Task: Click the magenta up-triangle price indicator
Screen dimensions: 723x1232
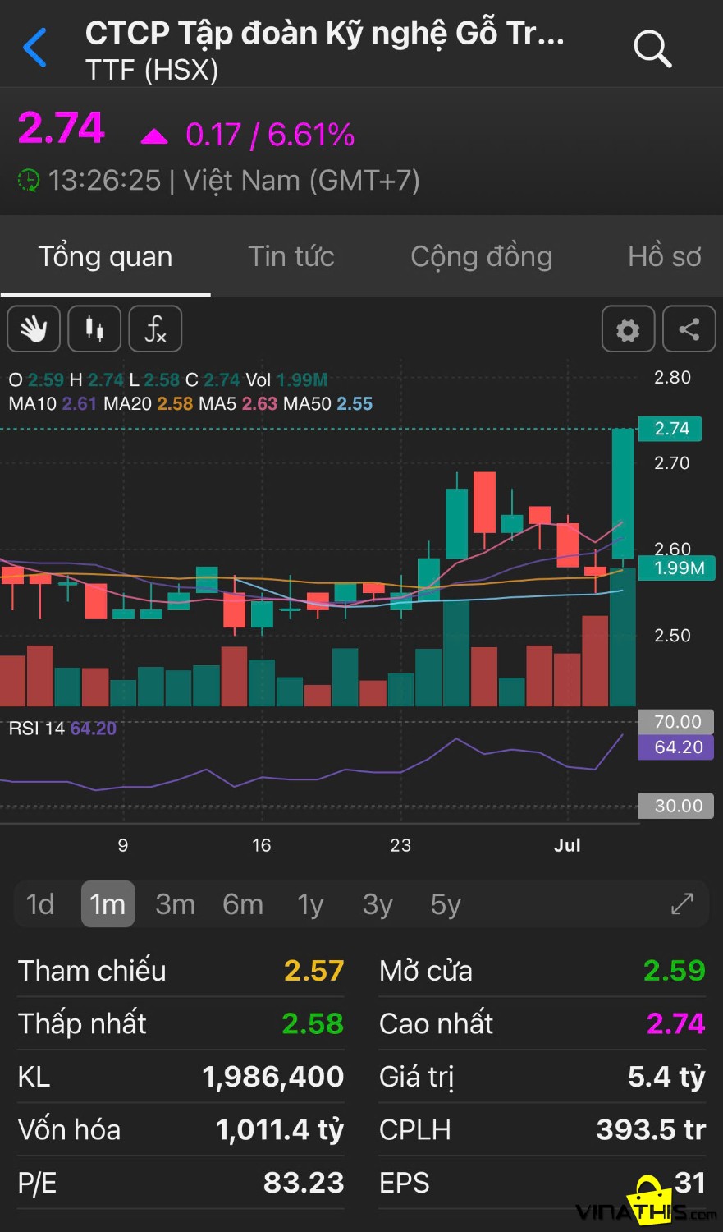Action: click(x=153, y=136)
